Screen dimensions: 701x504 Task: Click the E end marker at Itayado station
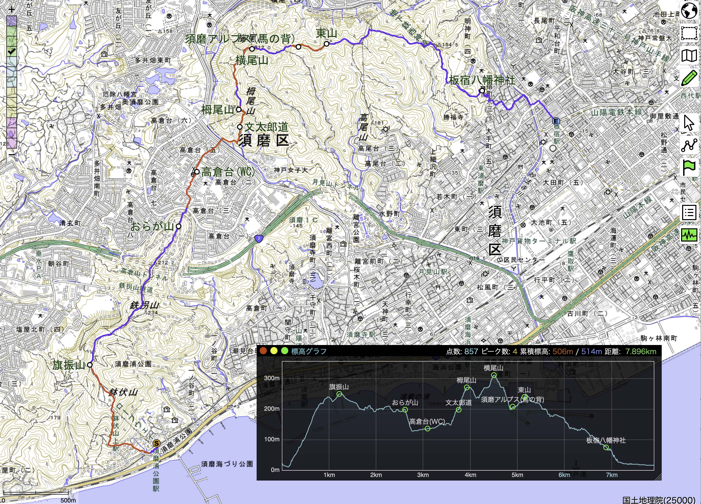tap(556, 121)
